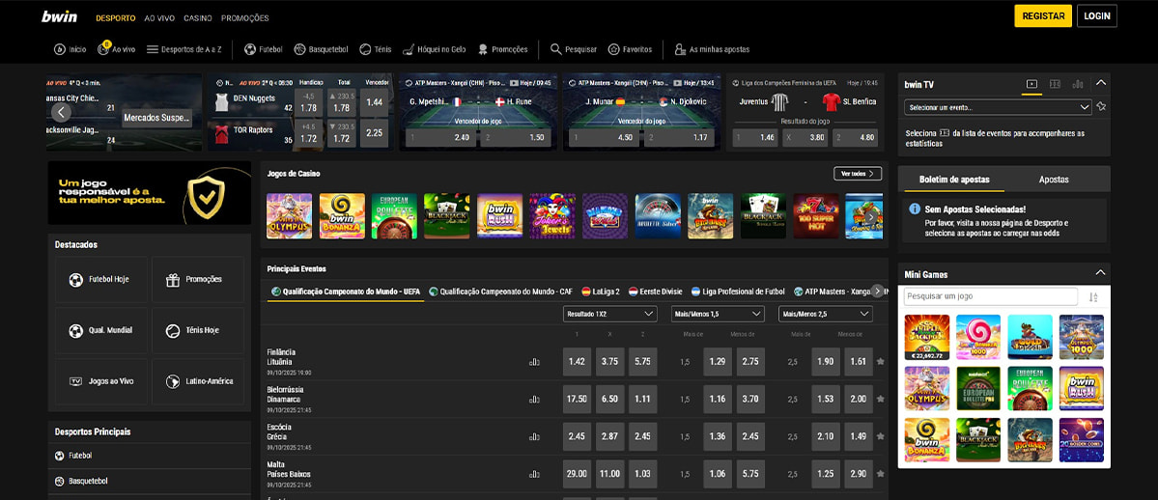1158x500 pixels.
Task: Favorite the Finlândia Lituânia match star
Action: point(880,362)
